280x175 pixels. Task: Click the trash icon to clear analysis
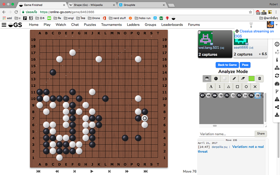(x=259, y=78)
